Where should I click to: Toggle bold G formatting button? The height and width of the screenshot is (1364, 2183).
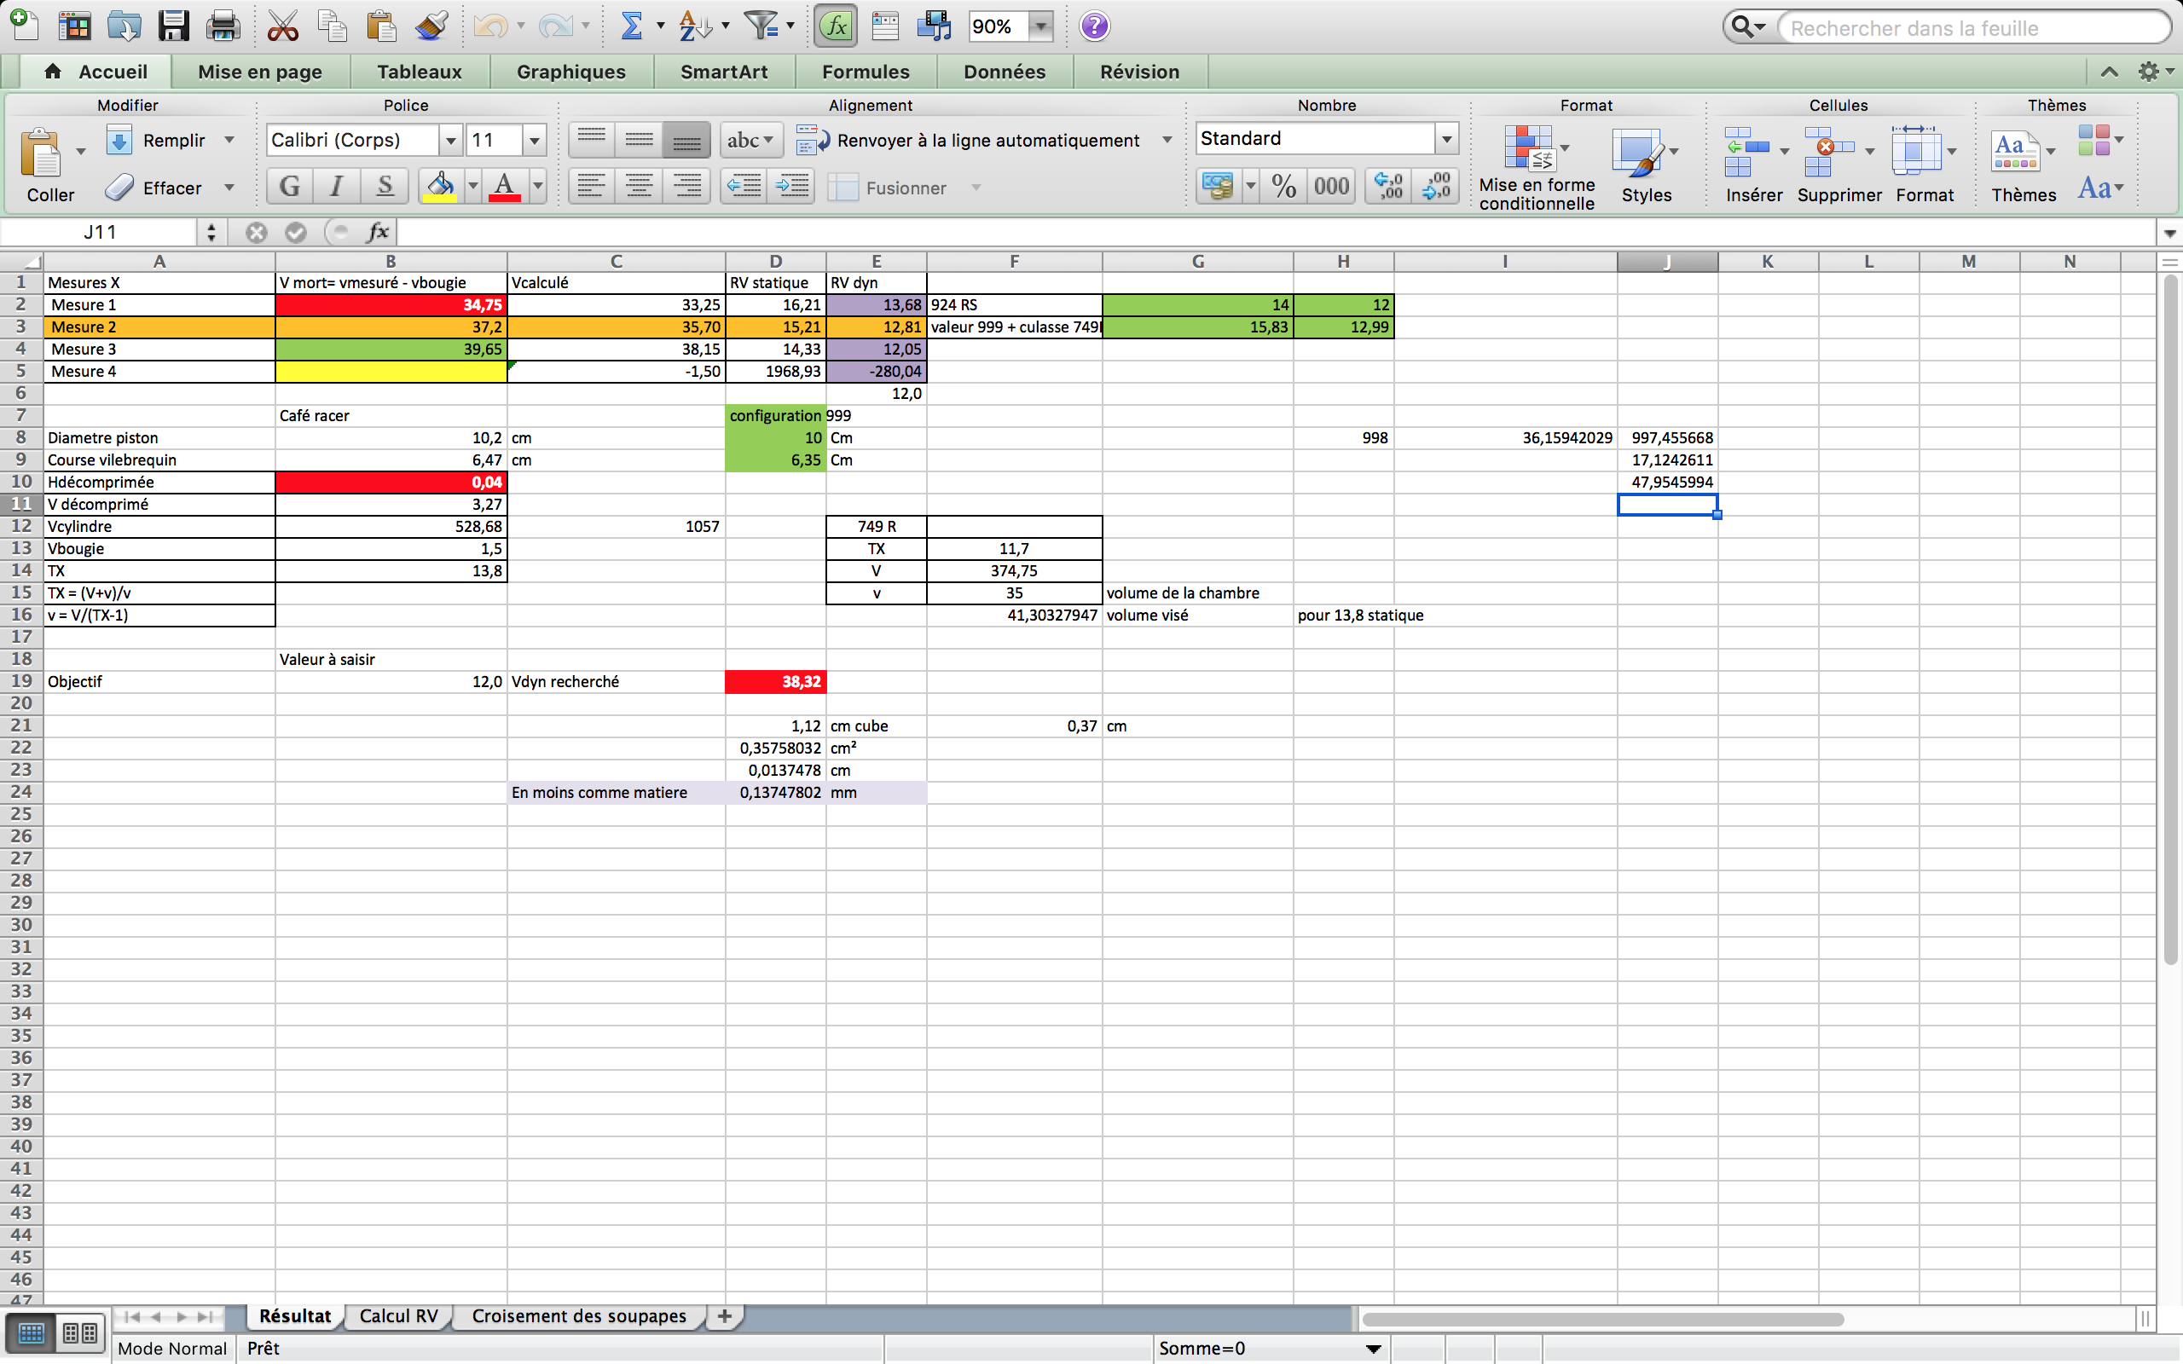[x=290, y=187]
